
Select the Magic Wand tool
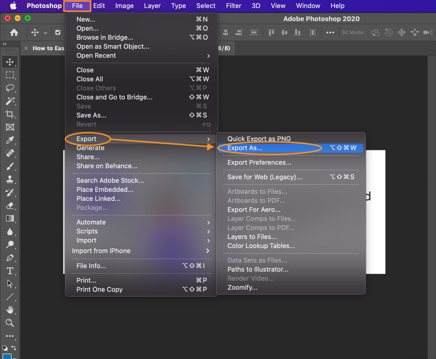(x=10, y=101)
